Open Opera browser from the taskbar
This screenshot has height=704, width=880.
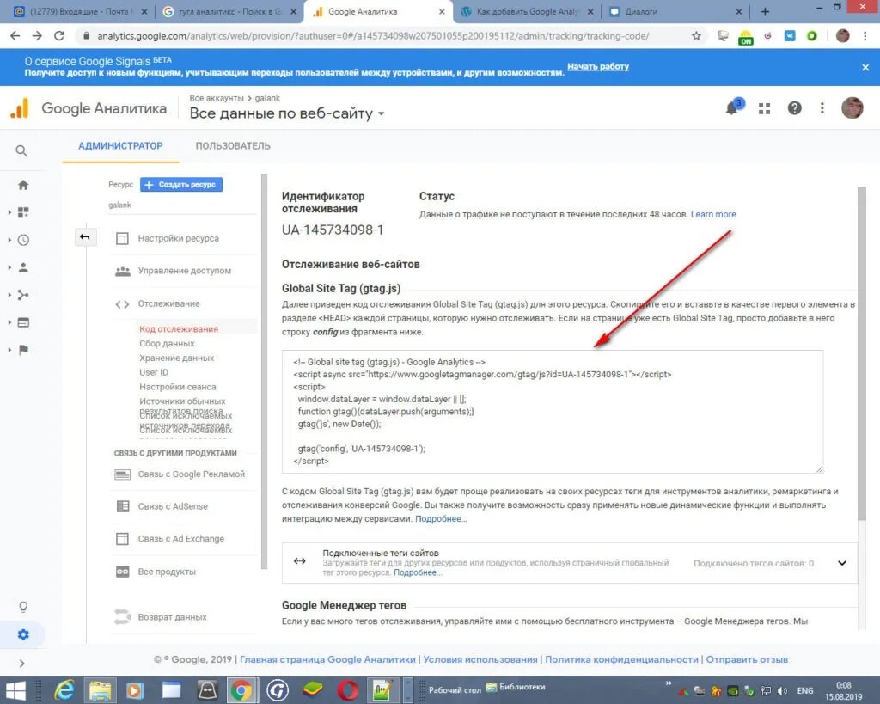(348, 690)
